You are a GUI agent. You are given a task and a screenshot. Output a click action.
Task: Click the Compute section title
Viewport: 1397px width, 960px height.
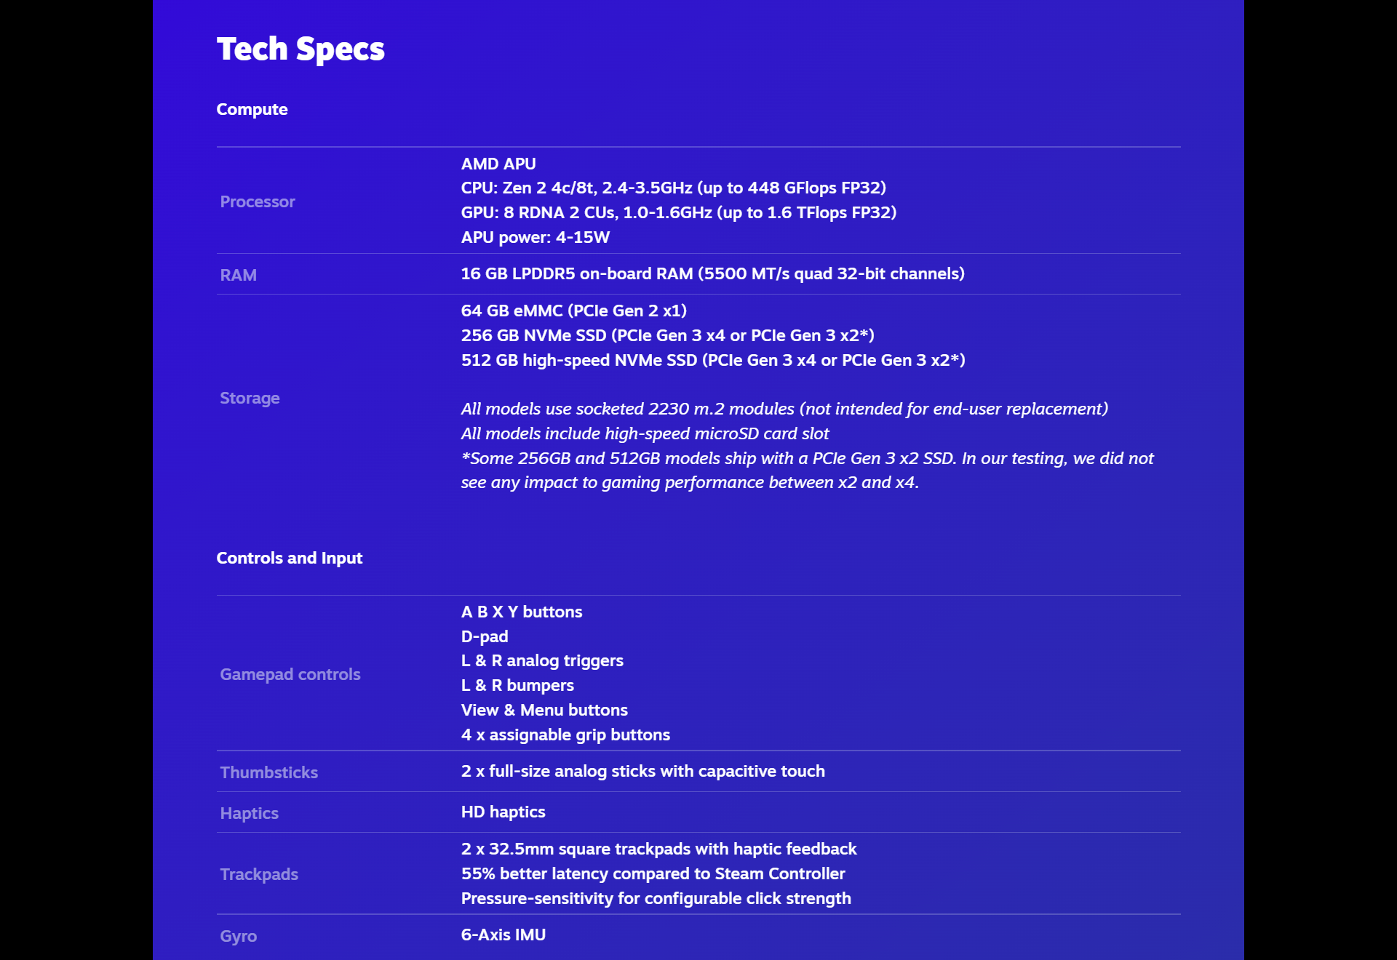(252, 110)
